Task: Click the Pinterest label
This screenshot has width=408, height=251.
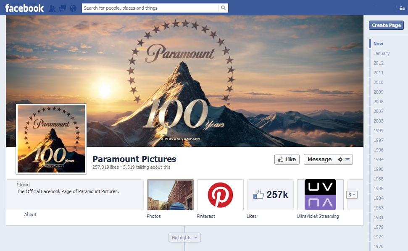Action: tap(206, 216)
